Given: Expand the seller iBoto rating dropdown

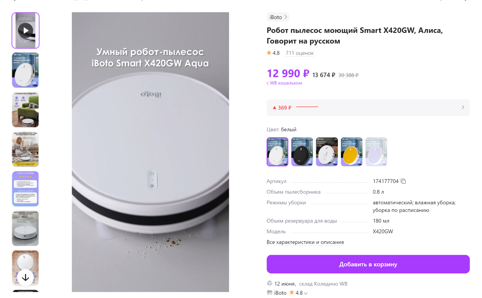Looking at the screenshot, I should (x=306, y=293).
